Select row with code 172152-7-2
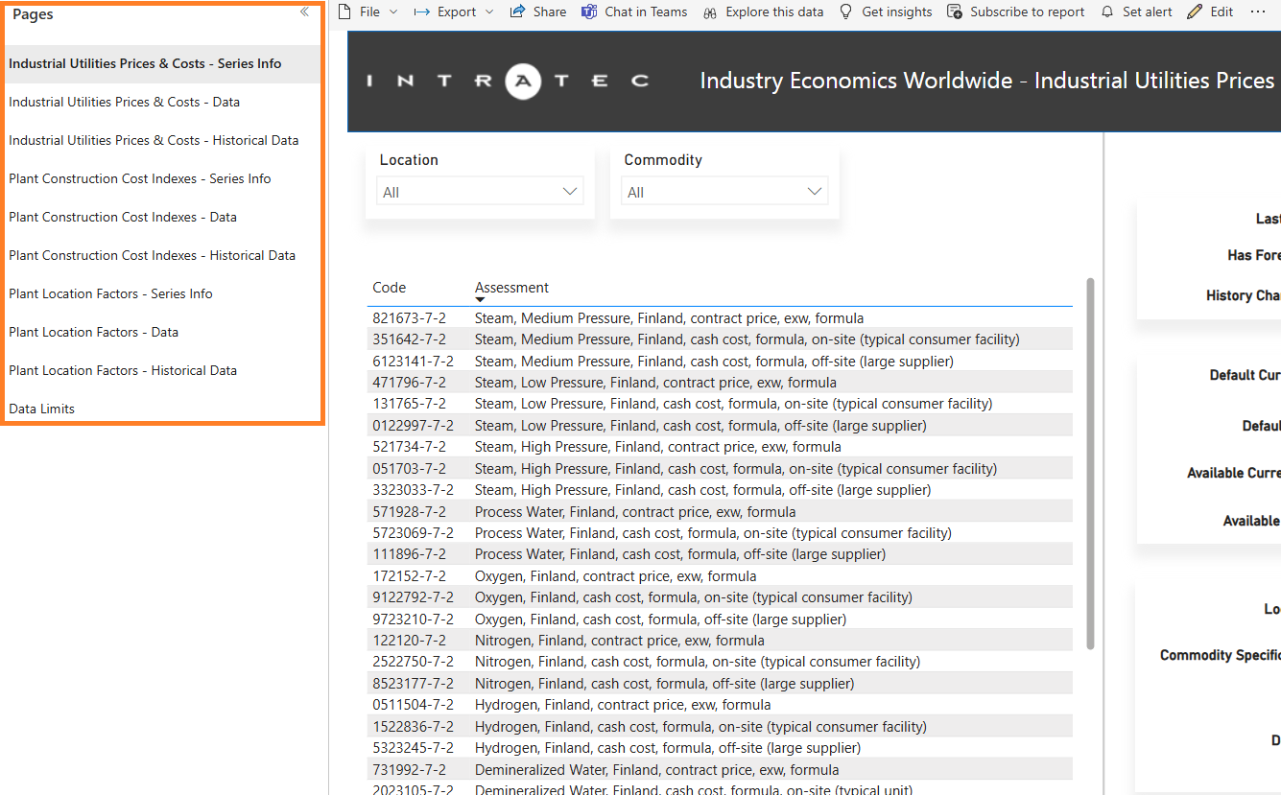The width and height of the screenshot is (1281, 795). (x=410, y=576)
